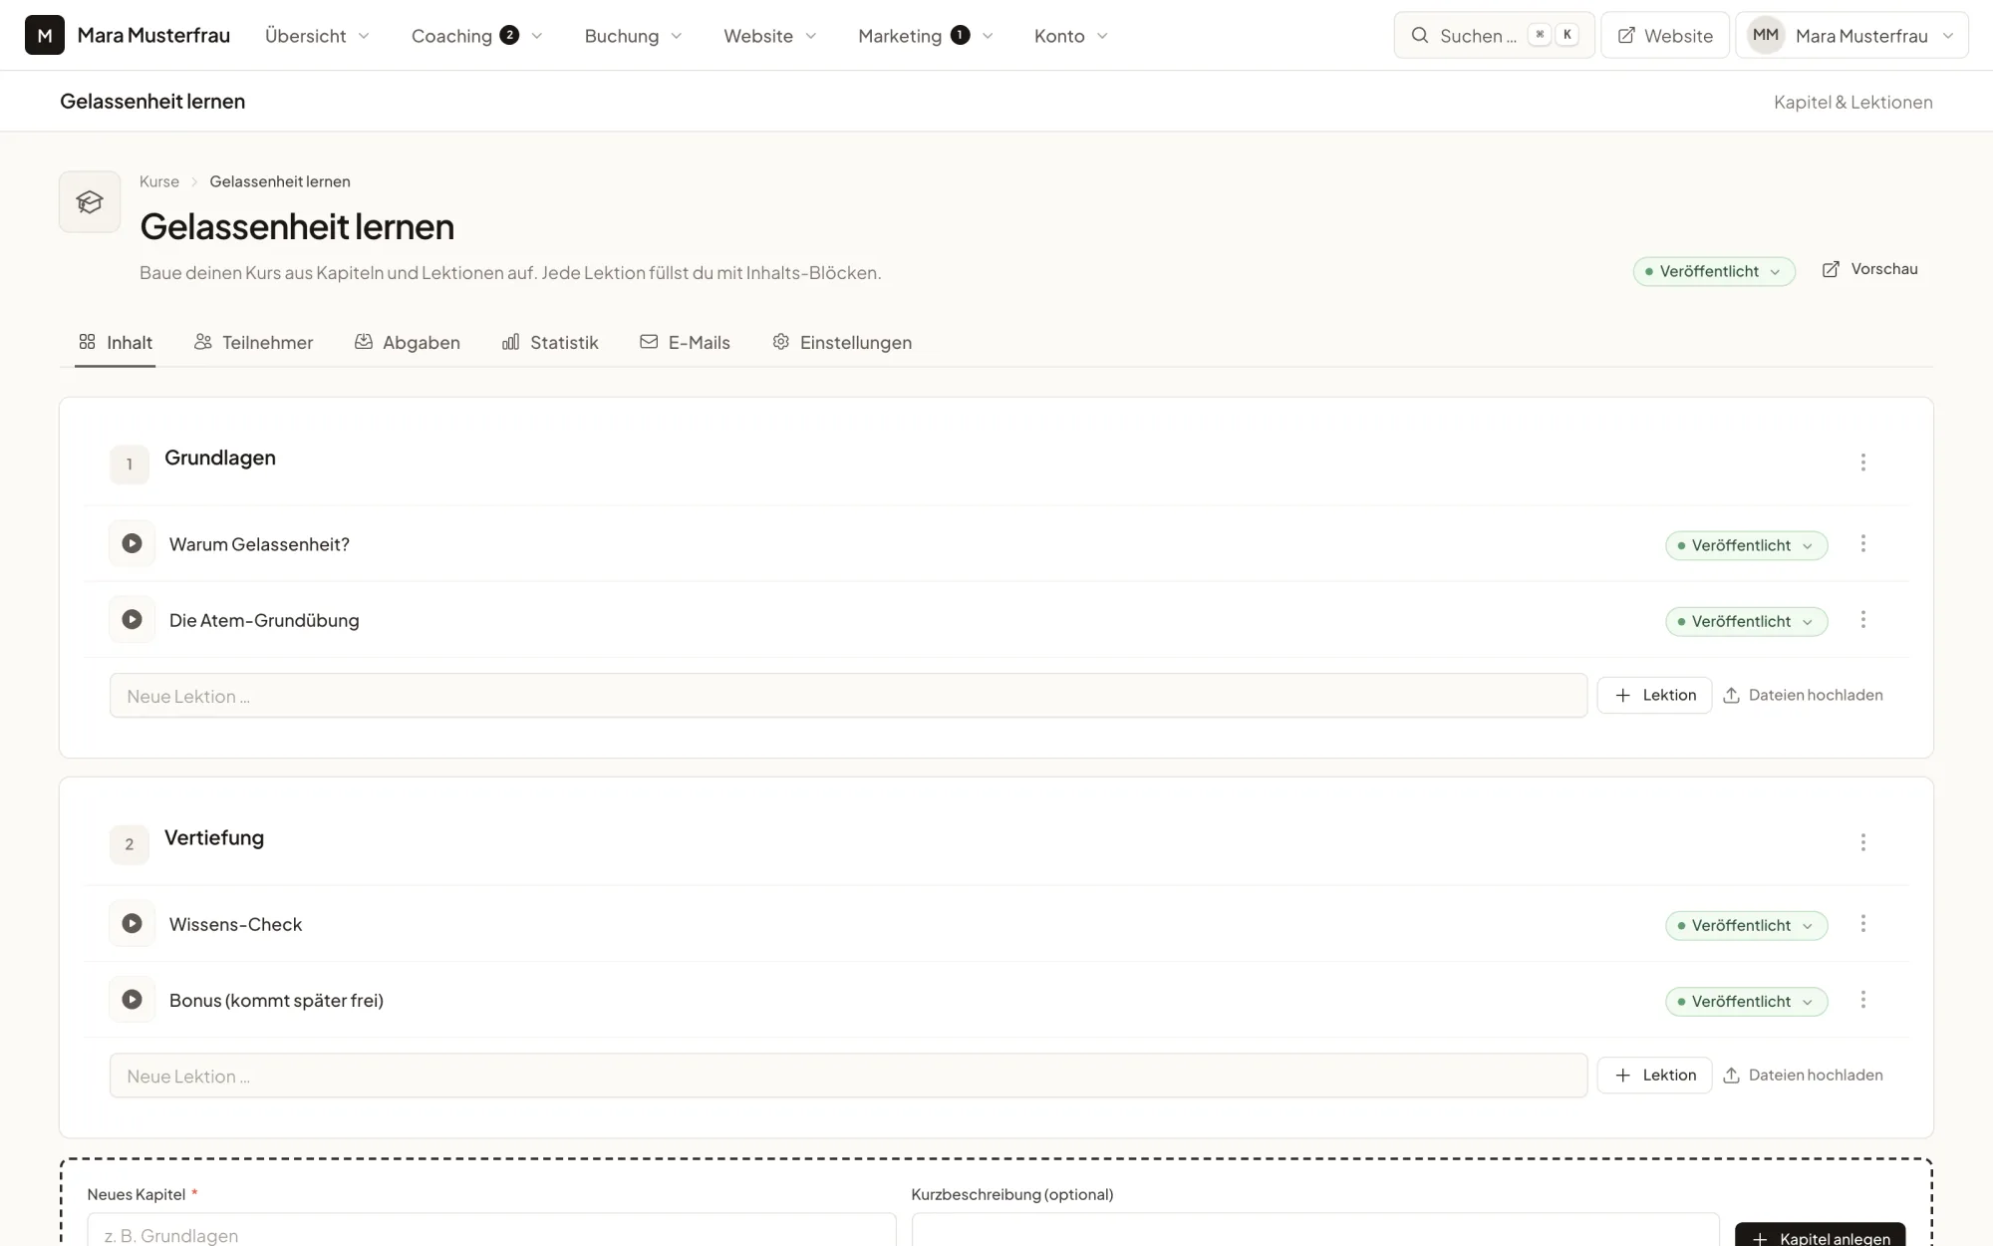Switch to the E-Mails tab
Viewport: 1993px width, 1246px height.
click(685, 343)
